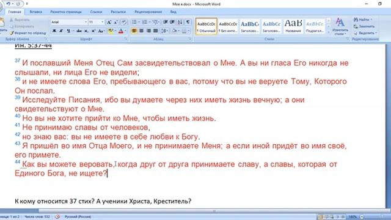Screen dimensions: 391x220
Task: Select the Обычный style
Action: pyautogui.click(x=206, y=26)
